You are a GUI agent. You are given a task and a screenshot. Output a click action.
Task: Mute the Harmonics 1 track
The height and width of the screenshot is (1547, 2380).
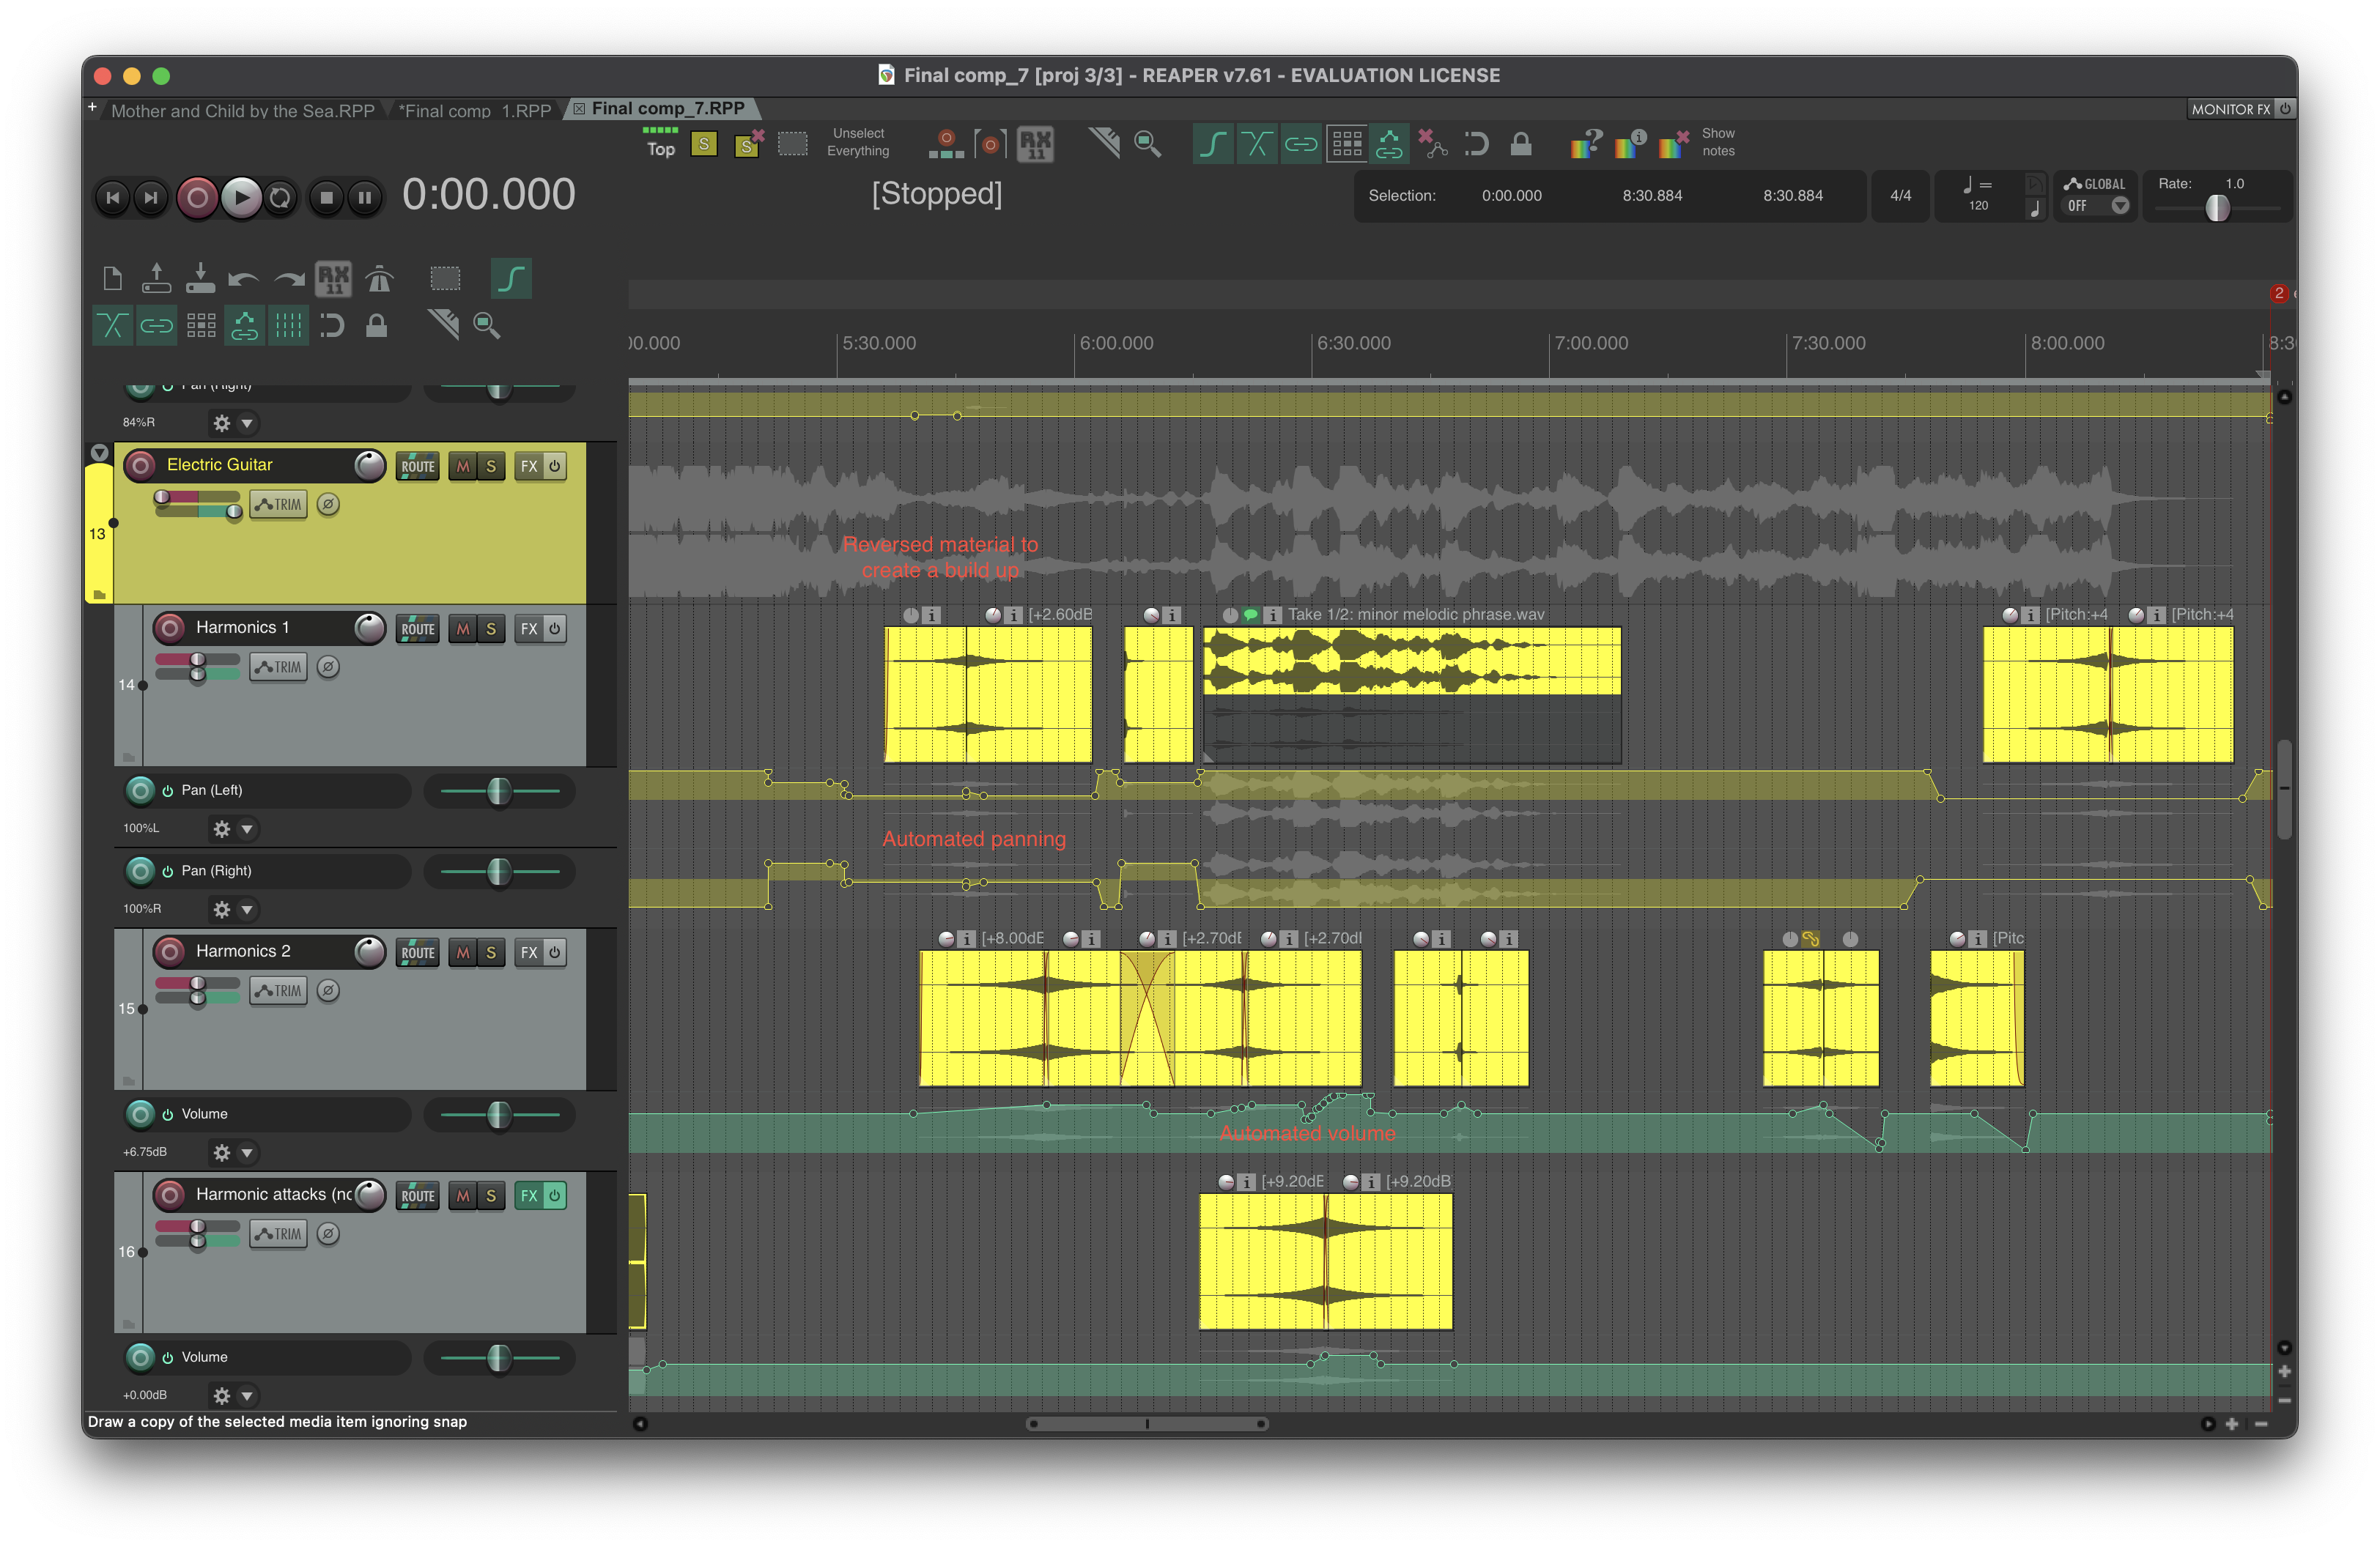(462, 628)
